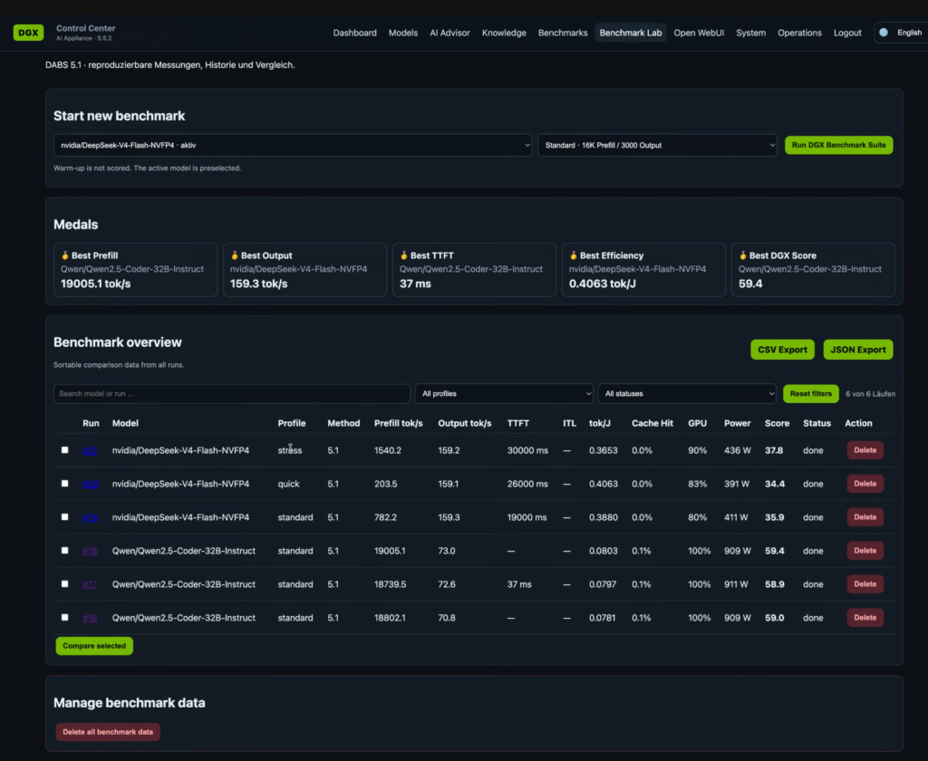This screenshot has height=761, width=928.
Task: Click the Best Prefill 19005.1 tok/s card
Action: click(136, 270)
